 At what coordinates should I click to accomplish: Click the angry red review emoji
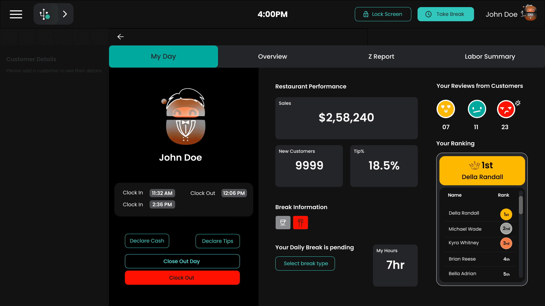[x=506, y=109]
